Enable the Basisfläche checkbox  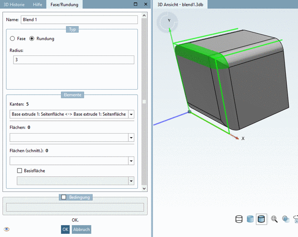point(19,171)
